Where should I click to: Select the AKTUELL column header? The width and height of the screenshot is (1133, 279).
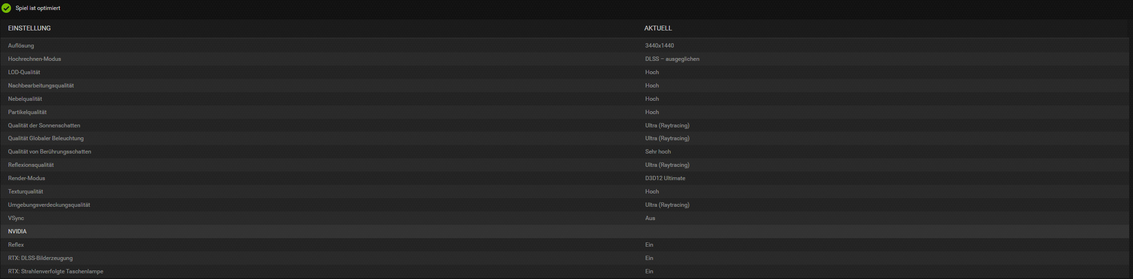658,28
